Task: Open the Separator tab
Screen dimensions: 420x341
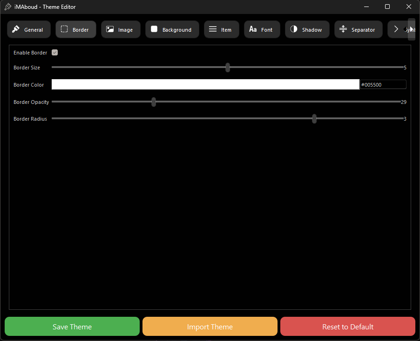Action: click(x=358, y=29)
